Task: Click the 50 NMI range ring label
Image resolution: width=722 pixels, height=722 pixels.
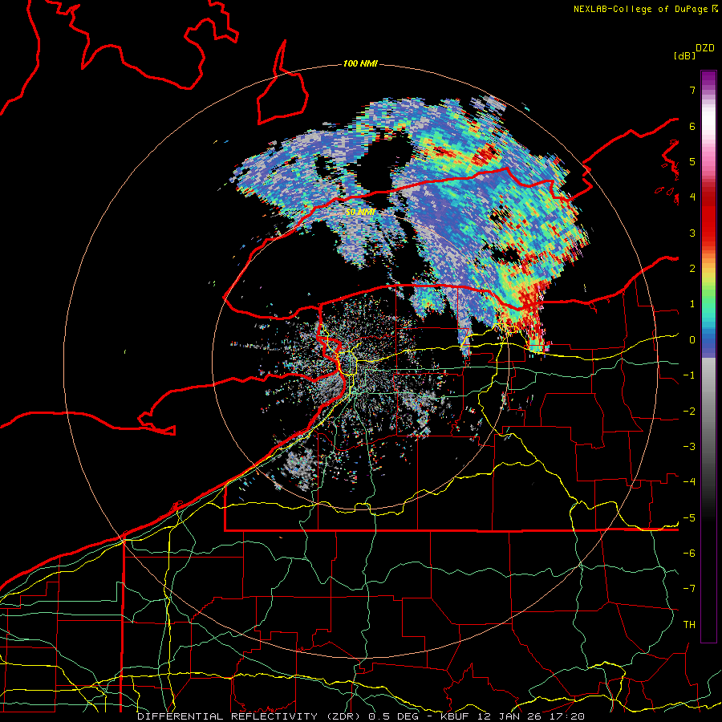Action: click(x=360, y=213)
